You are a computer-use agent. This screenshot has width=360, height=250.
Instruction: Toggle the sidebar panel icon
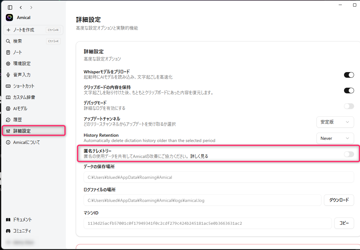[10, 7]
